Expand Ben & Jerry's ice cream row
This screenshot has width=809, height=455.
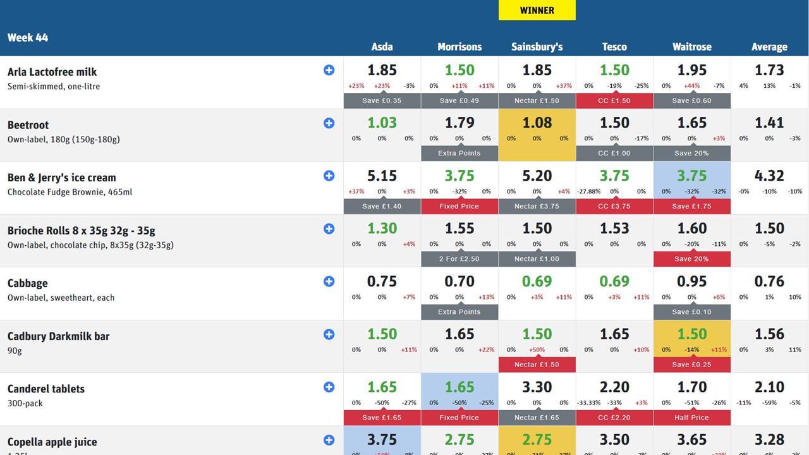click(x=329, y=176)
